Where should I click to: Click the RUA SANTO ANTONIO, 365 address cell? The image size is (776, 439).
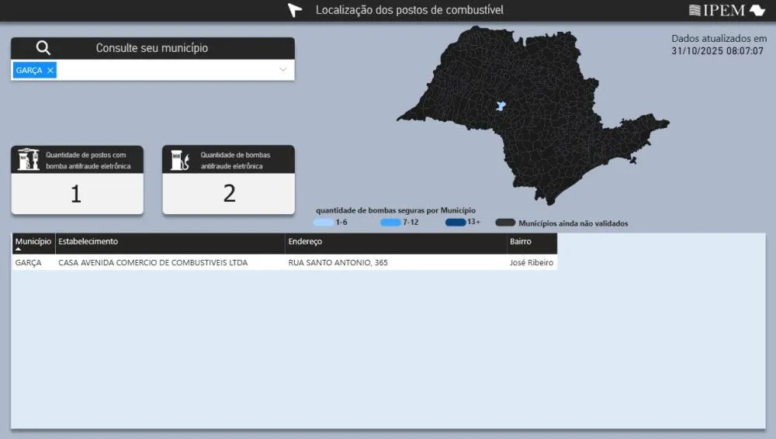click(338, 263)
